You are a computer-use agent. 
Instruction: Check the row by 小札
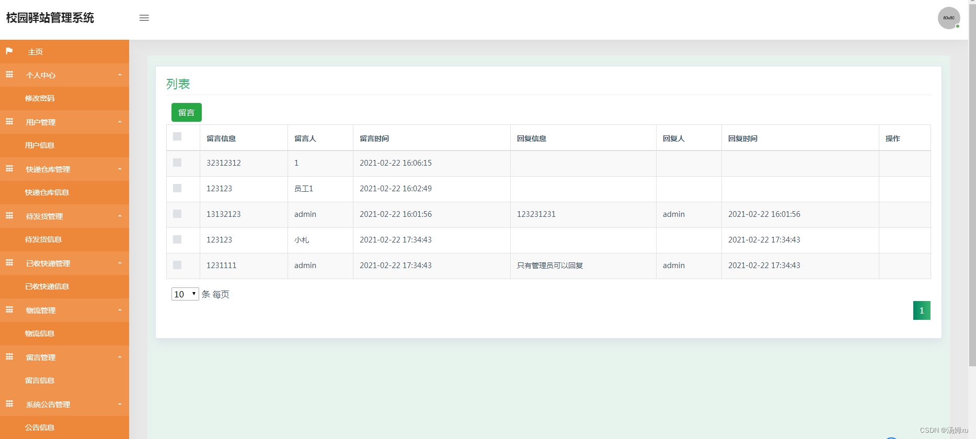[x=177, y=239]
